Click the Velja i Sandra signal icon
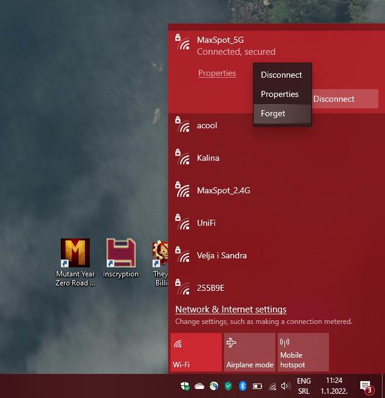 (183, 254)
